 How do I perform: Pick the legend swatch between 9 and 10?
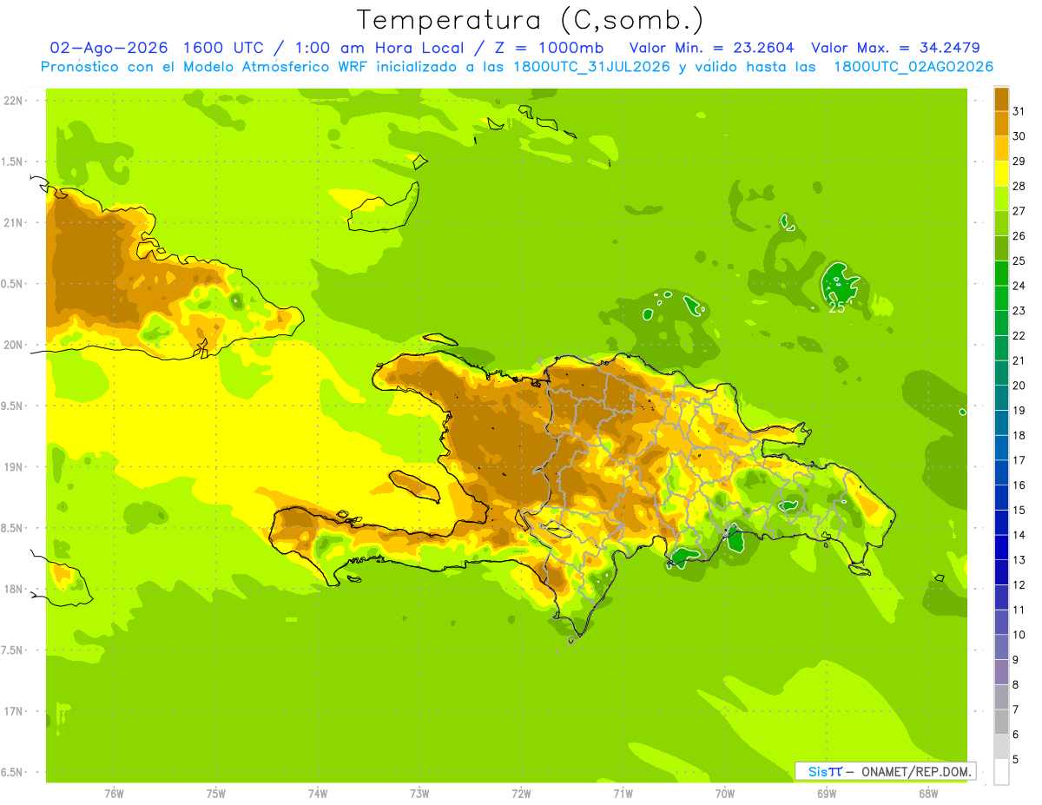[x=1001, y=647]
